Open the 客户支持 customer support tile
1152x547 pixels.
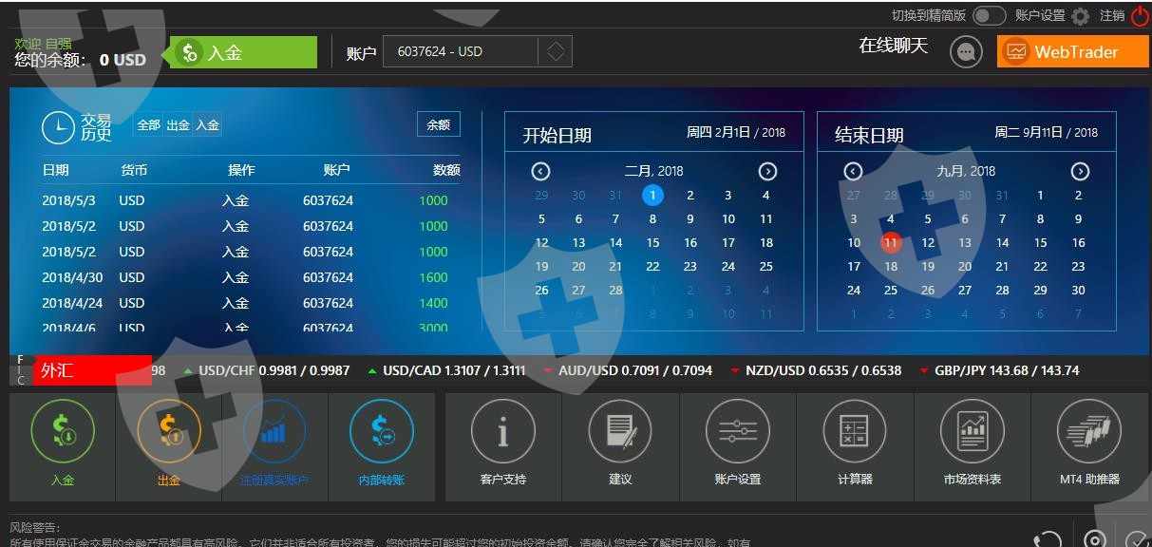point(503,446)
